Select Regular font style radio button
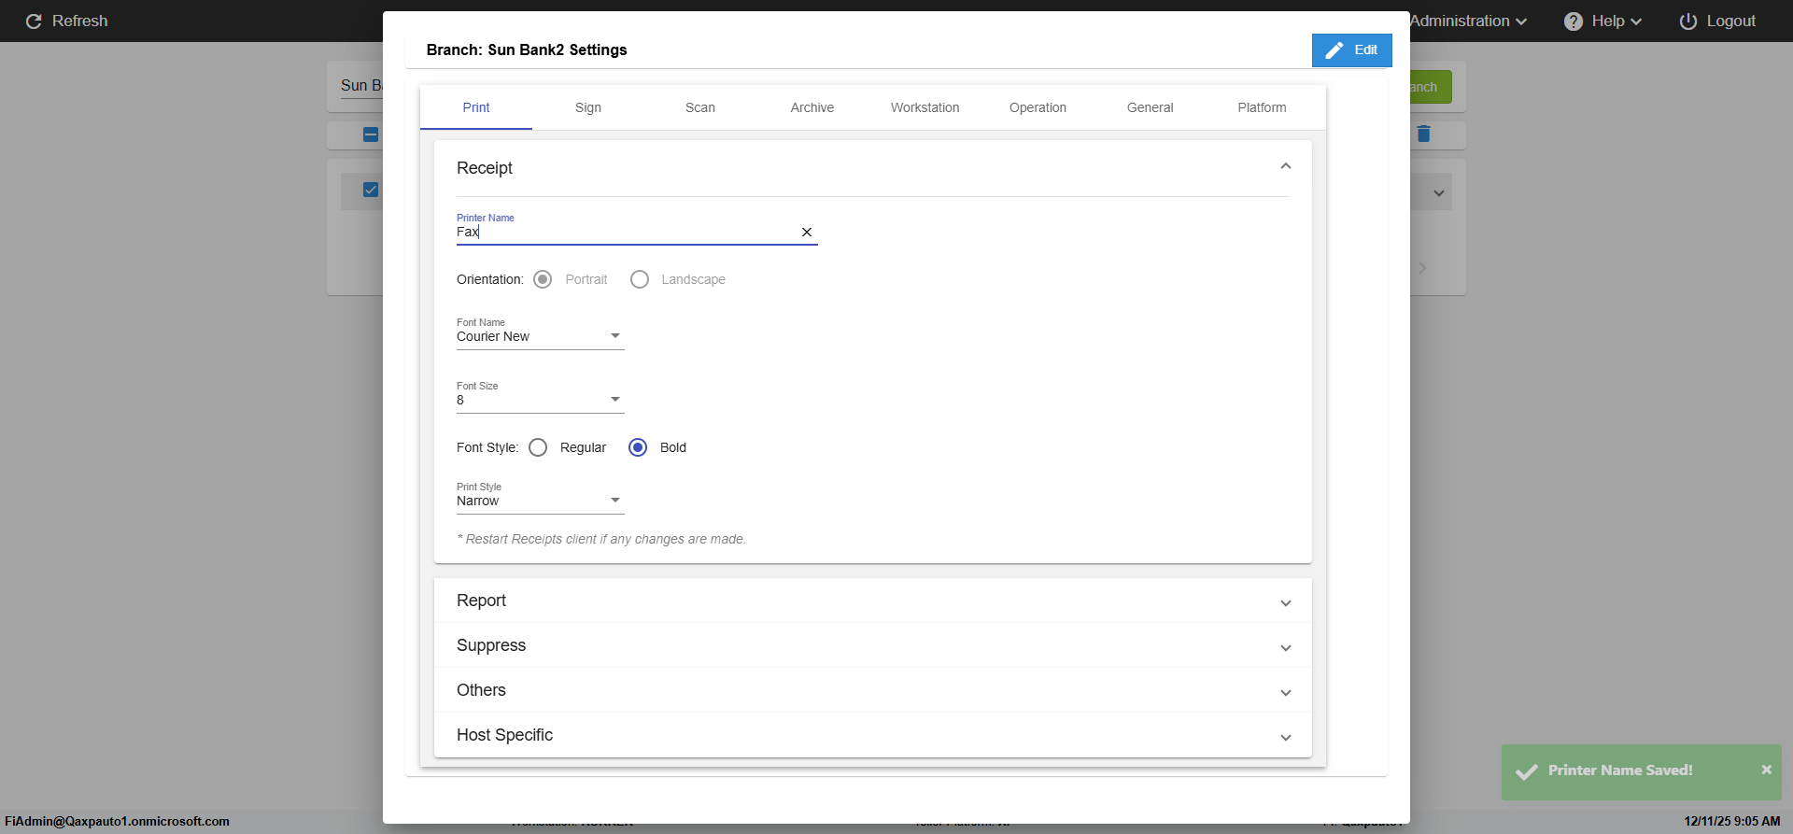 tap(538, 447)
